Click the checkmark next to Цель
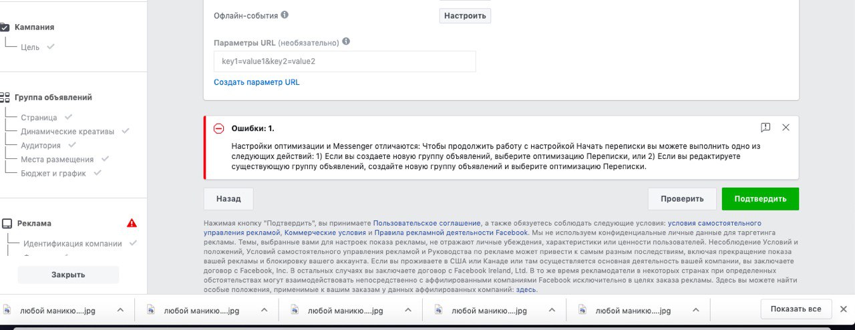This screenshot has height=330, width=855. click(51, 47)
